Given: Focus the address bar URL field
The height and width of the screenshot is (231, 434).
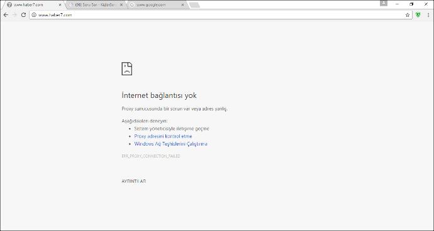Looking at the screenshot, I should (x=220, y=15).
